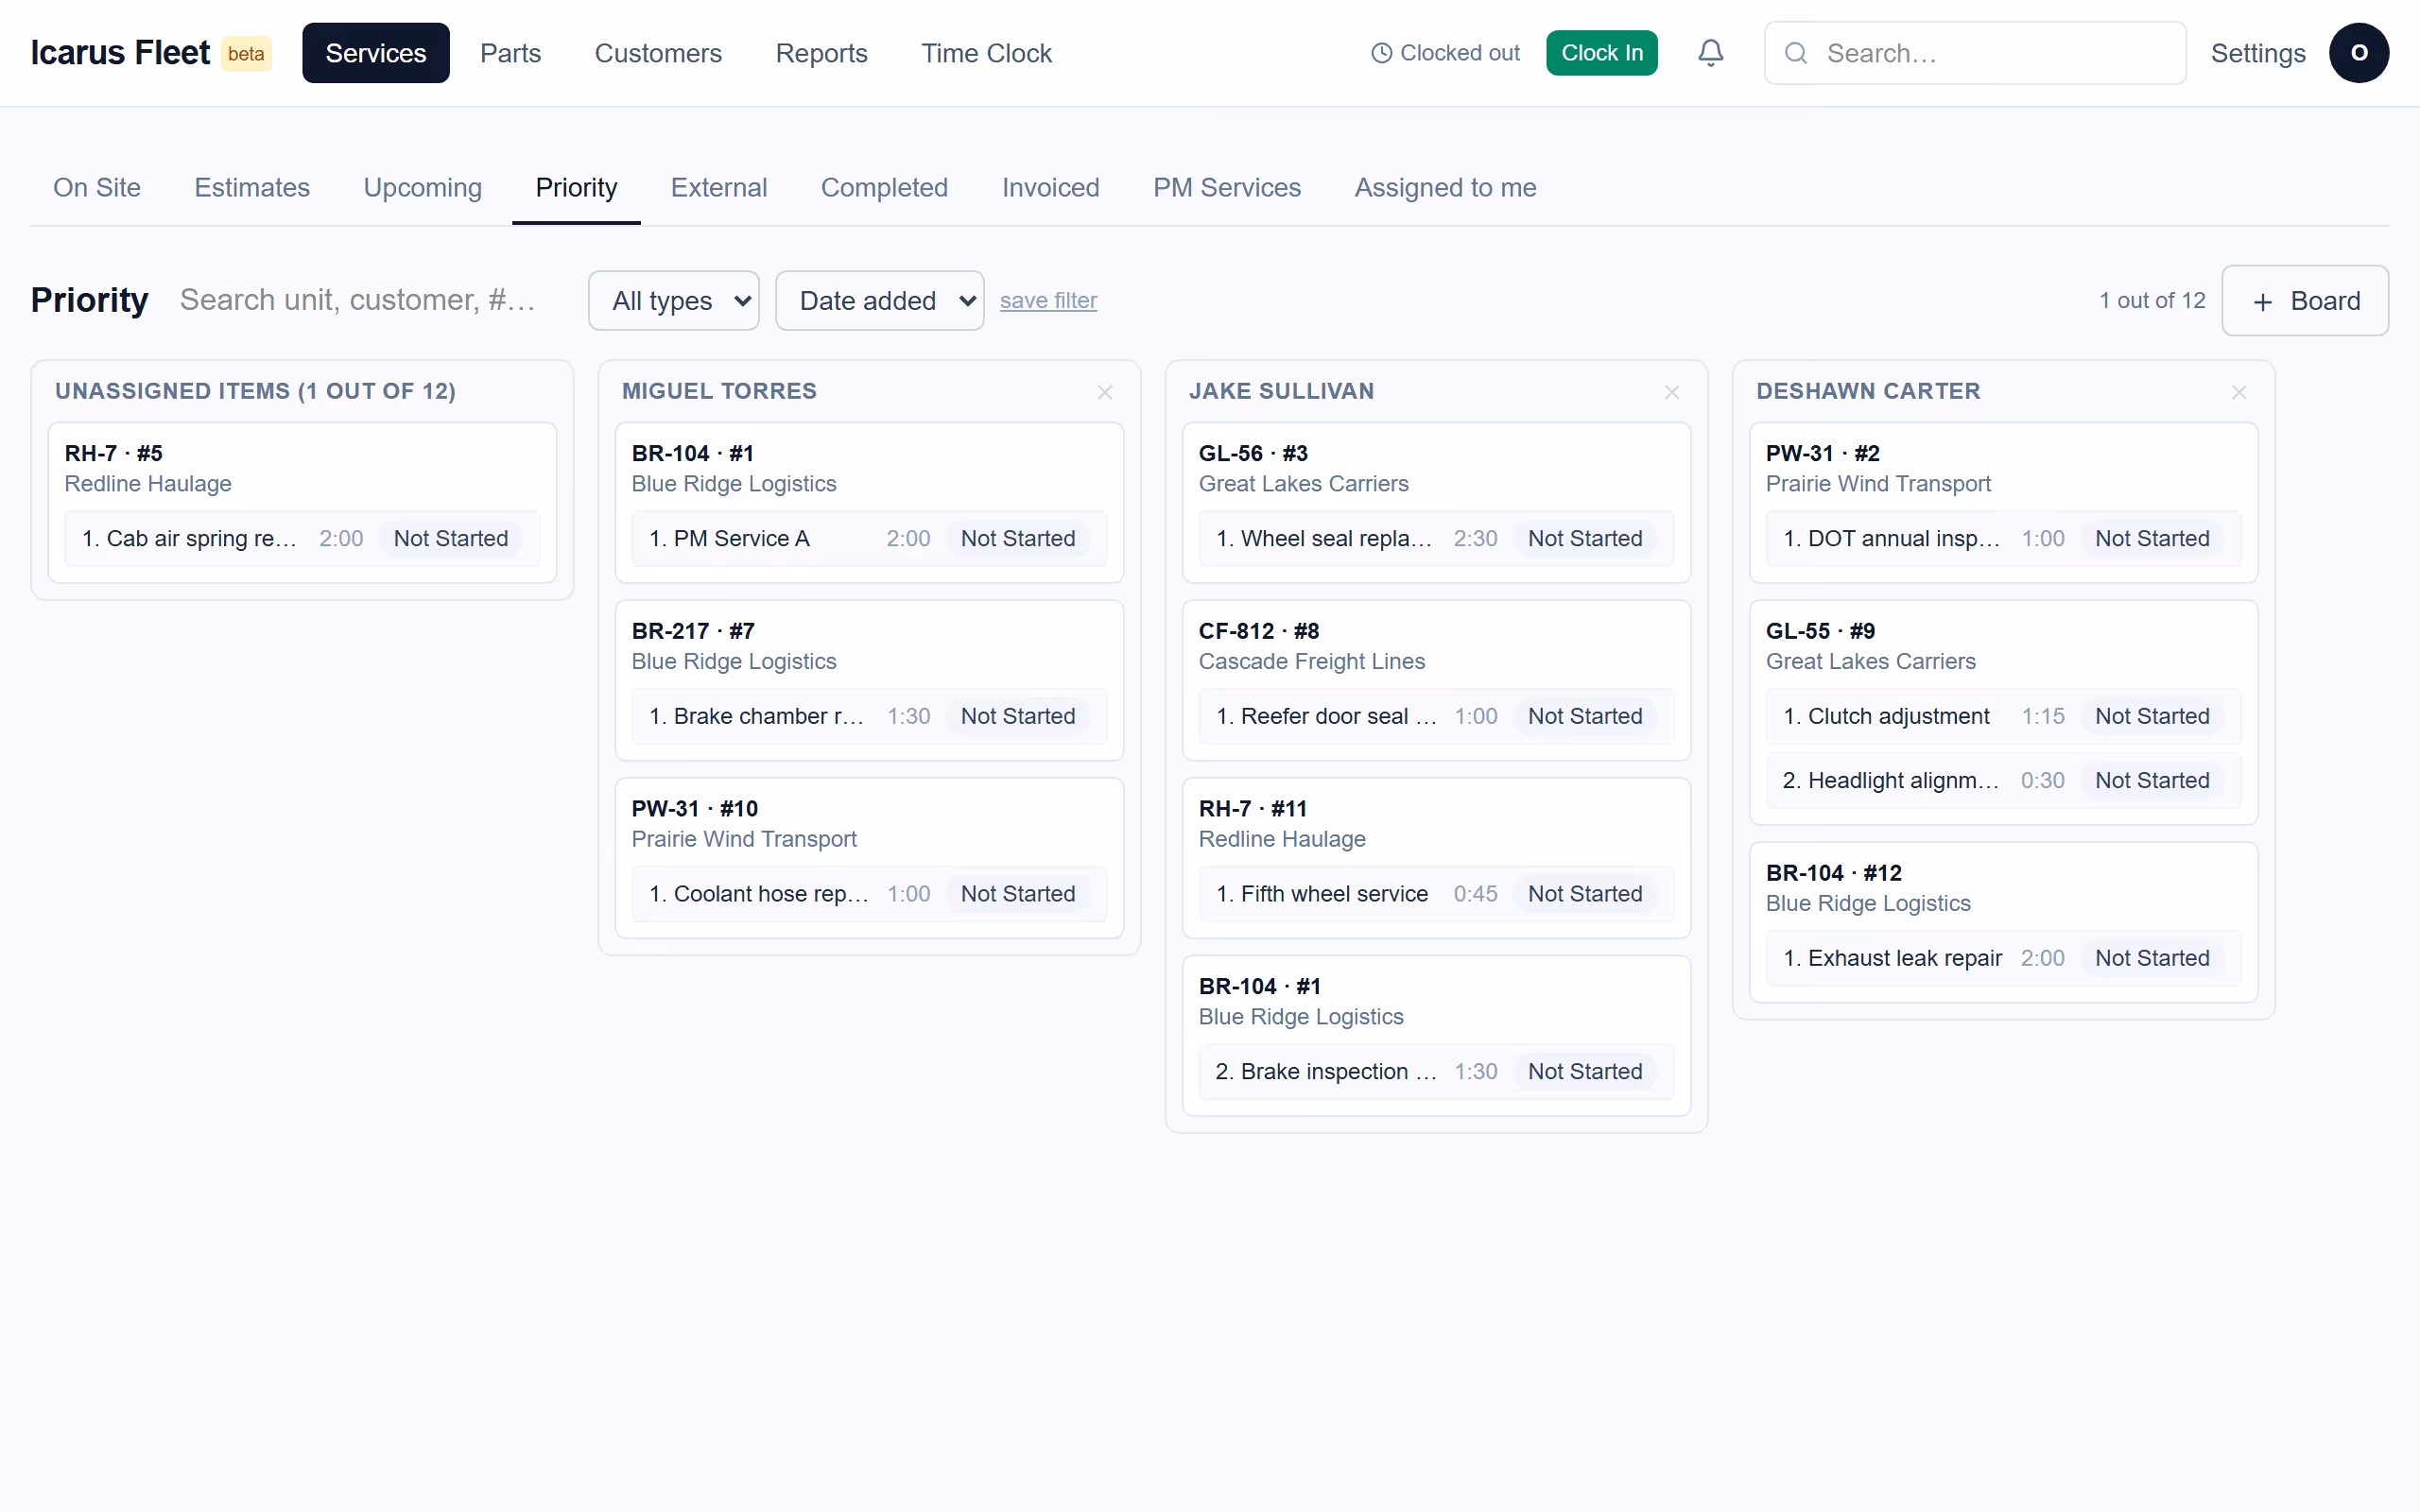The height and width of the screenshot is (1512, 2420).
Task: Click the plus icon on Board button
Action: click(2262, 301)
